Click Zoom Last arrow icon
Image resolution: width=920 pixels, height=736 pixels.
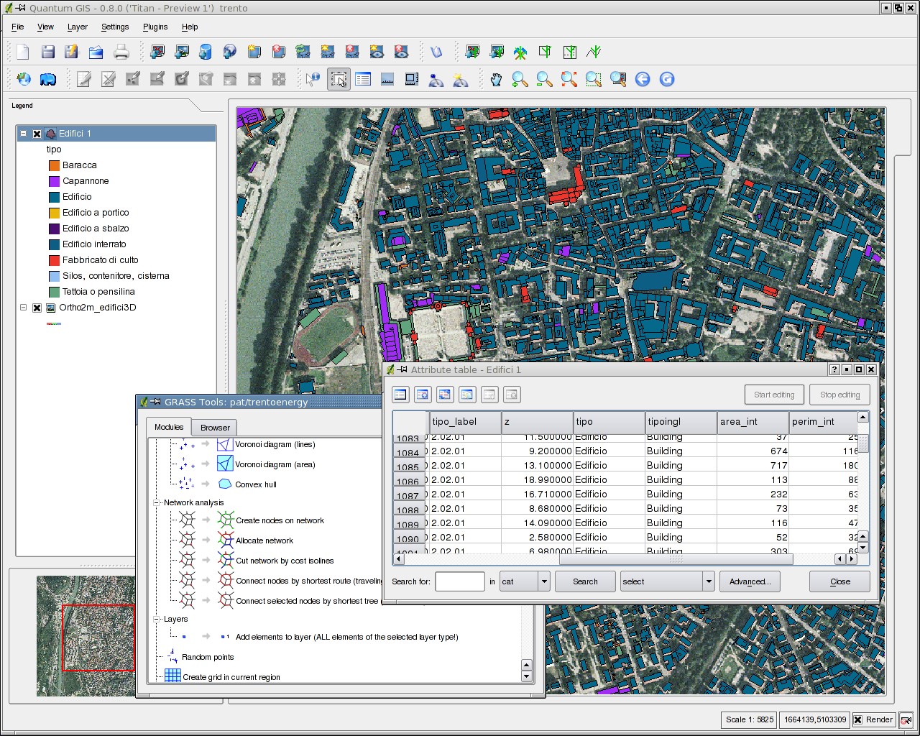coord(642,79)
